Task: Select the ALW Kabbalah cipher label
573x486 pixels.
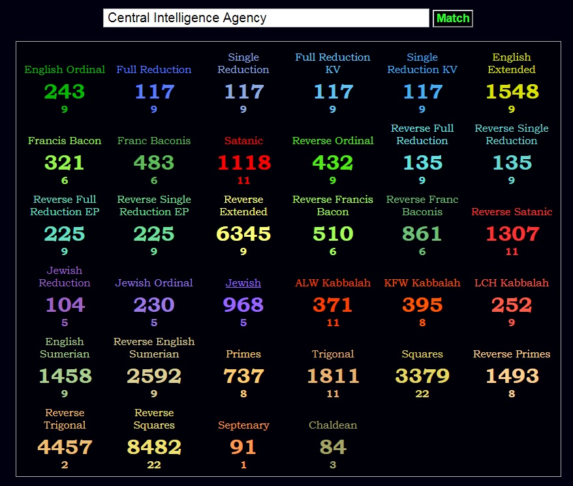Action: (333, 283)
